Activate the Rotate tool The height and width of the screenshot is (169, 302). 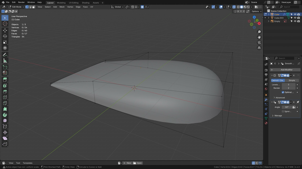[x=5, y=36]
